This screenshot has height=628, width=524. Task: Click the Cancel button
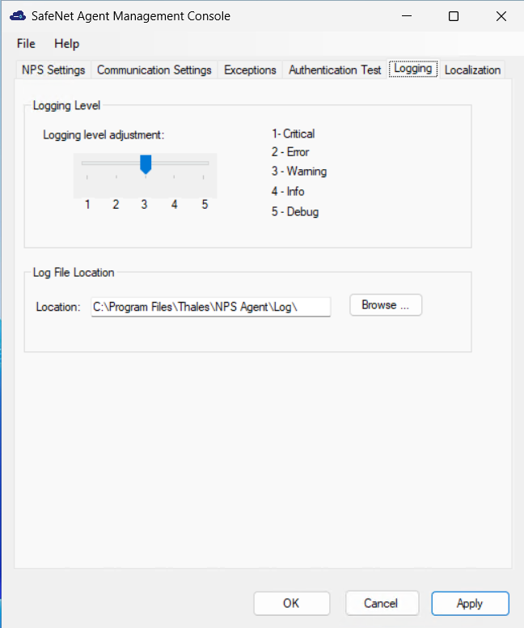tap(382, 603)
